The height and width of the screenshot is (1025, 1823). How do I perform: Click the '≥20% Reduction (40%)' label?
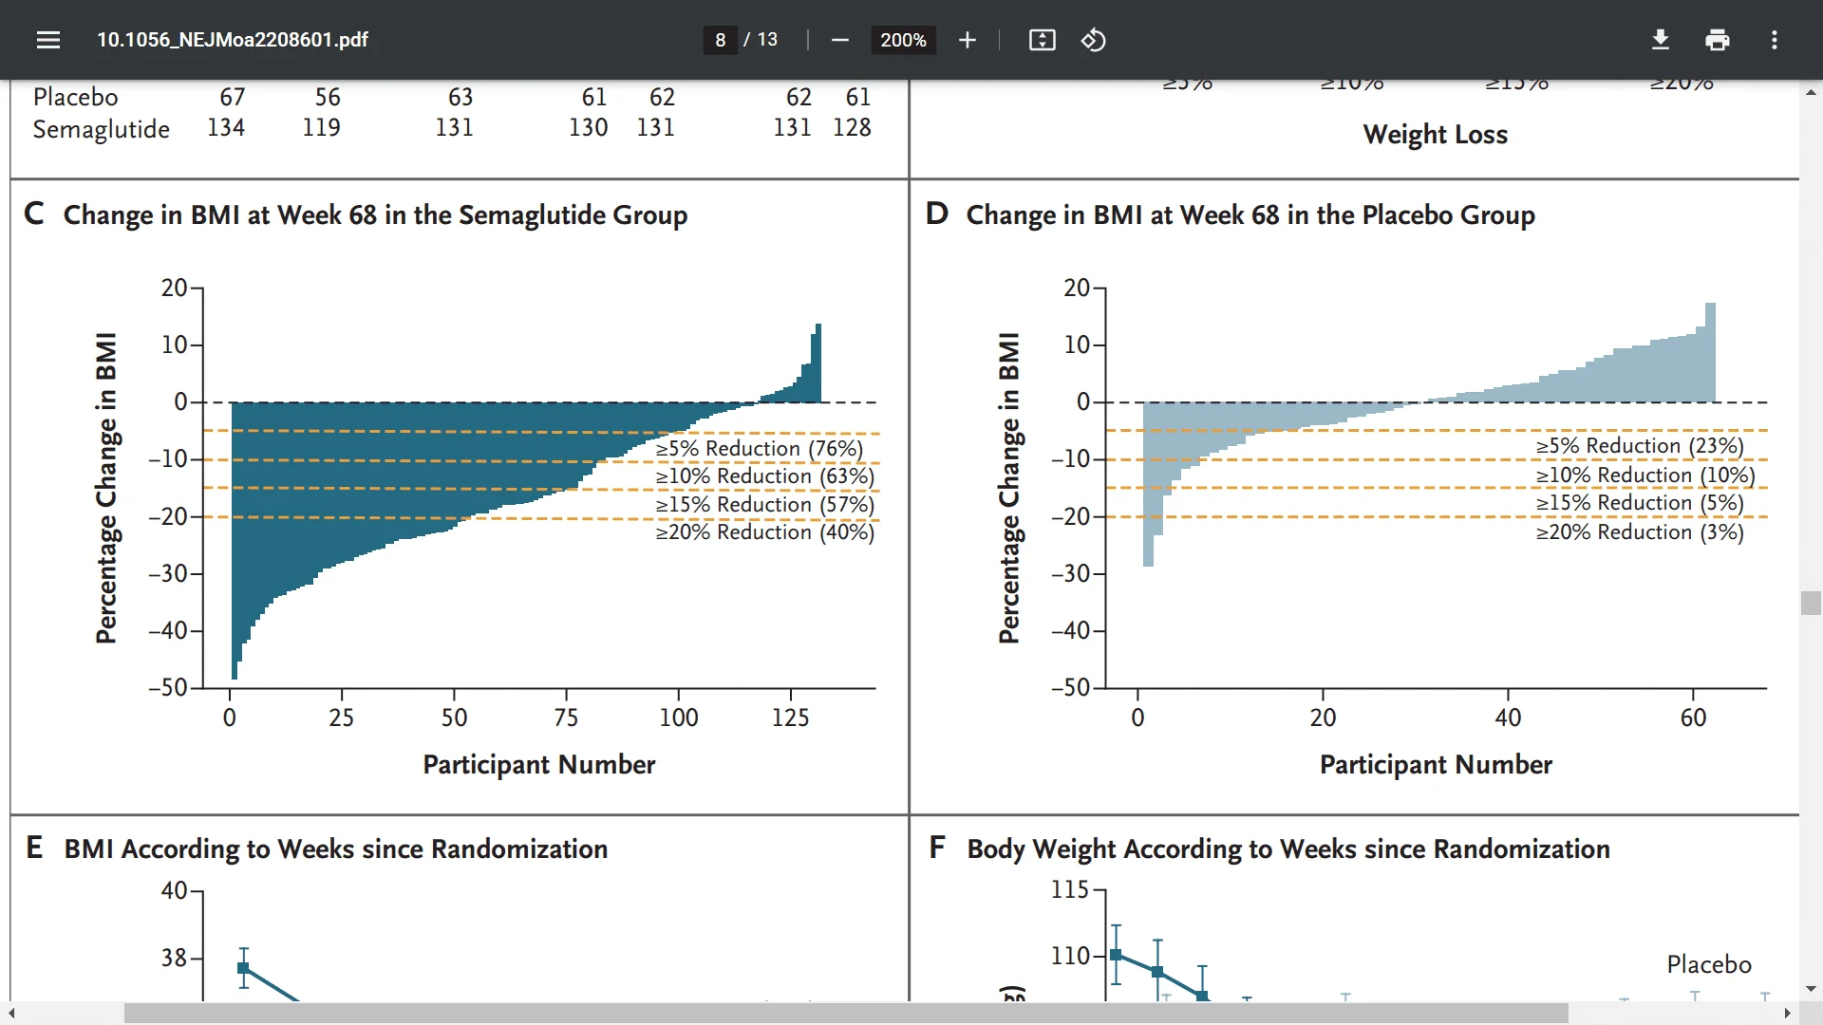[765, 531]
